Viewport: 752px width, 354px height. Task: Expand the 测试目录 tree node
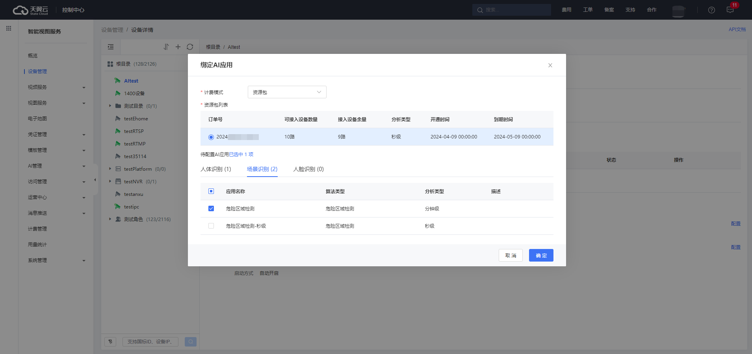pyautogui.click(x=110, y=106)
